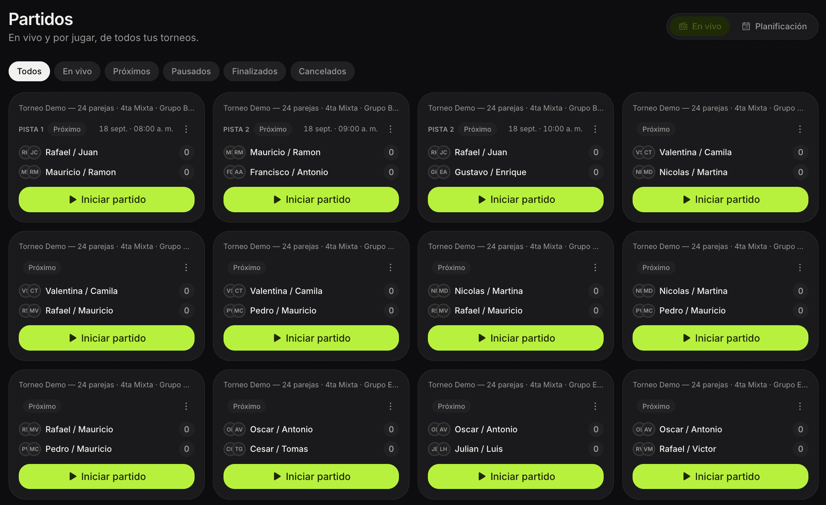Select the Todos filter
The width and height of the screenshot is (826, 505).
click(x=29, y=71)
